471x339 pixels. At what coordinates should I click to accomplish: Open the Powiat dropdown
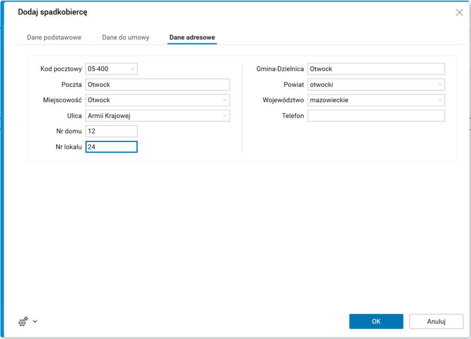pyautogui.click(x=440, y=85)
